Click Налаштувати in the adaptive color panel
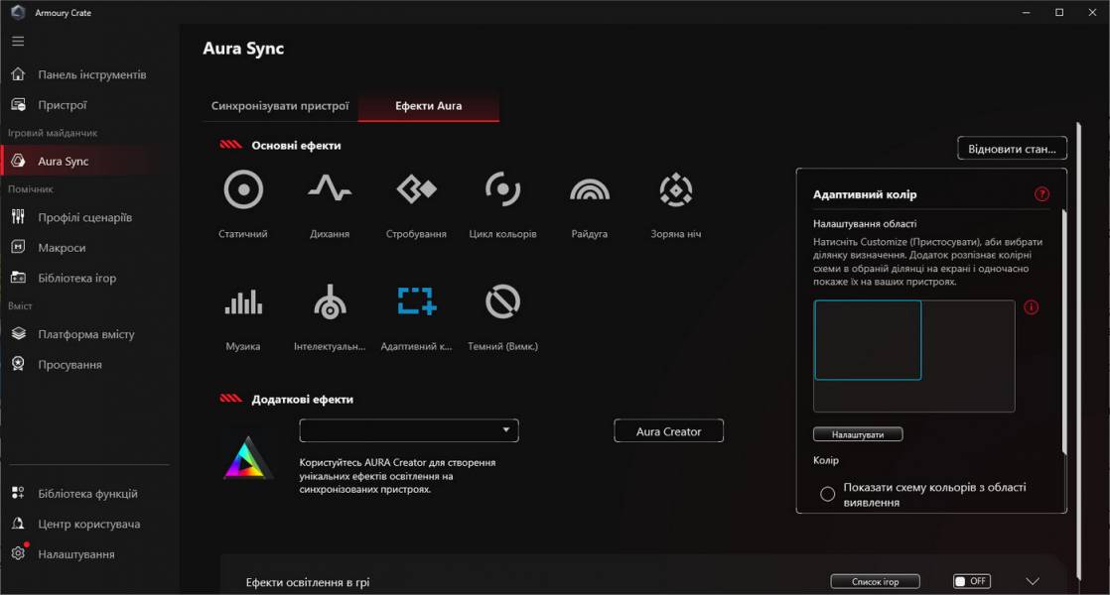This screenshot has height=595, width=1110. 858,433
